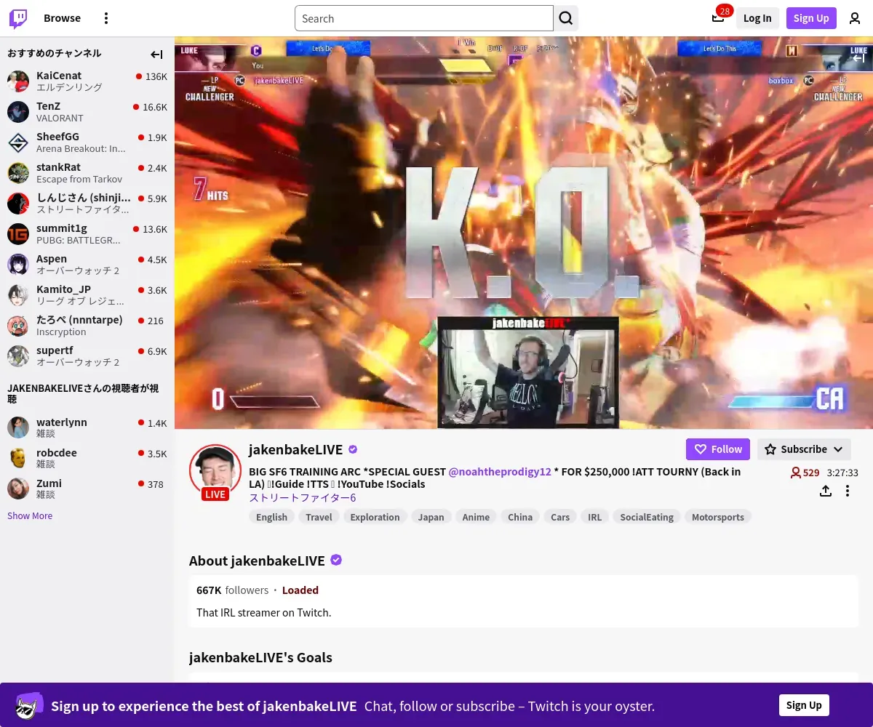This screenshot has width=873, height=727.
Task: Open KaiCenat channel avatar
Action: 18,81
